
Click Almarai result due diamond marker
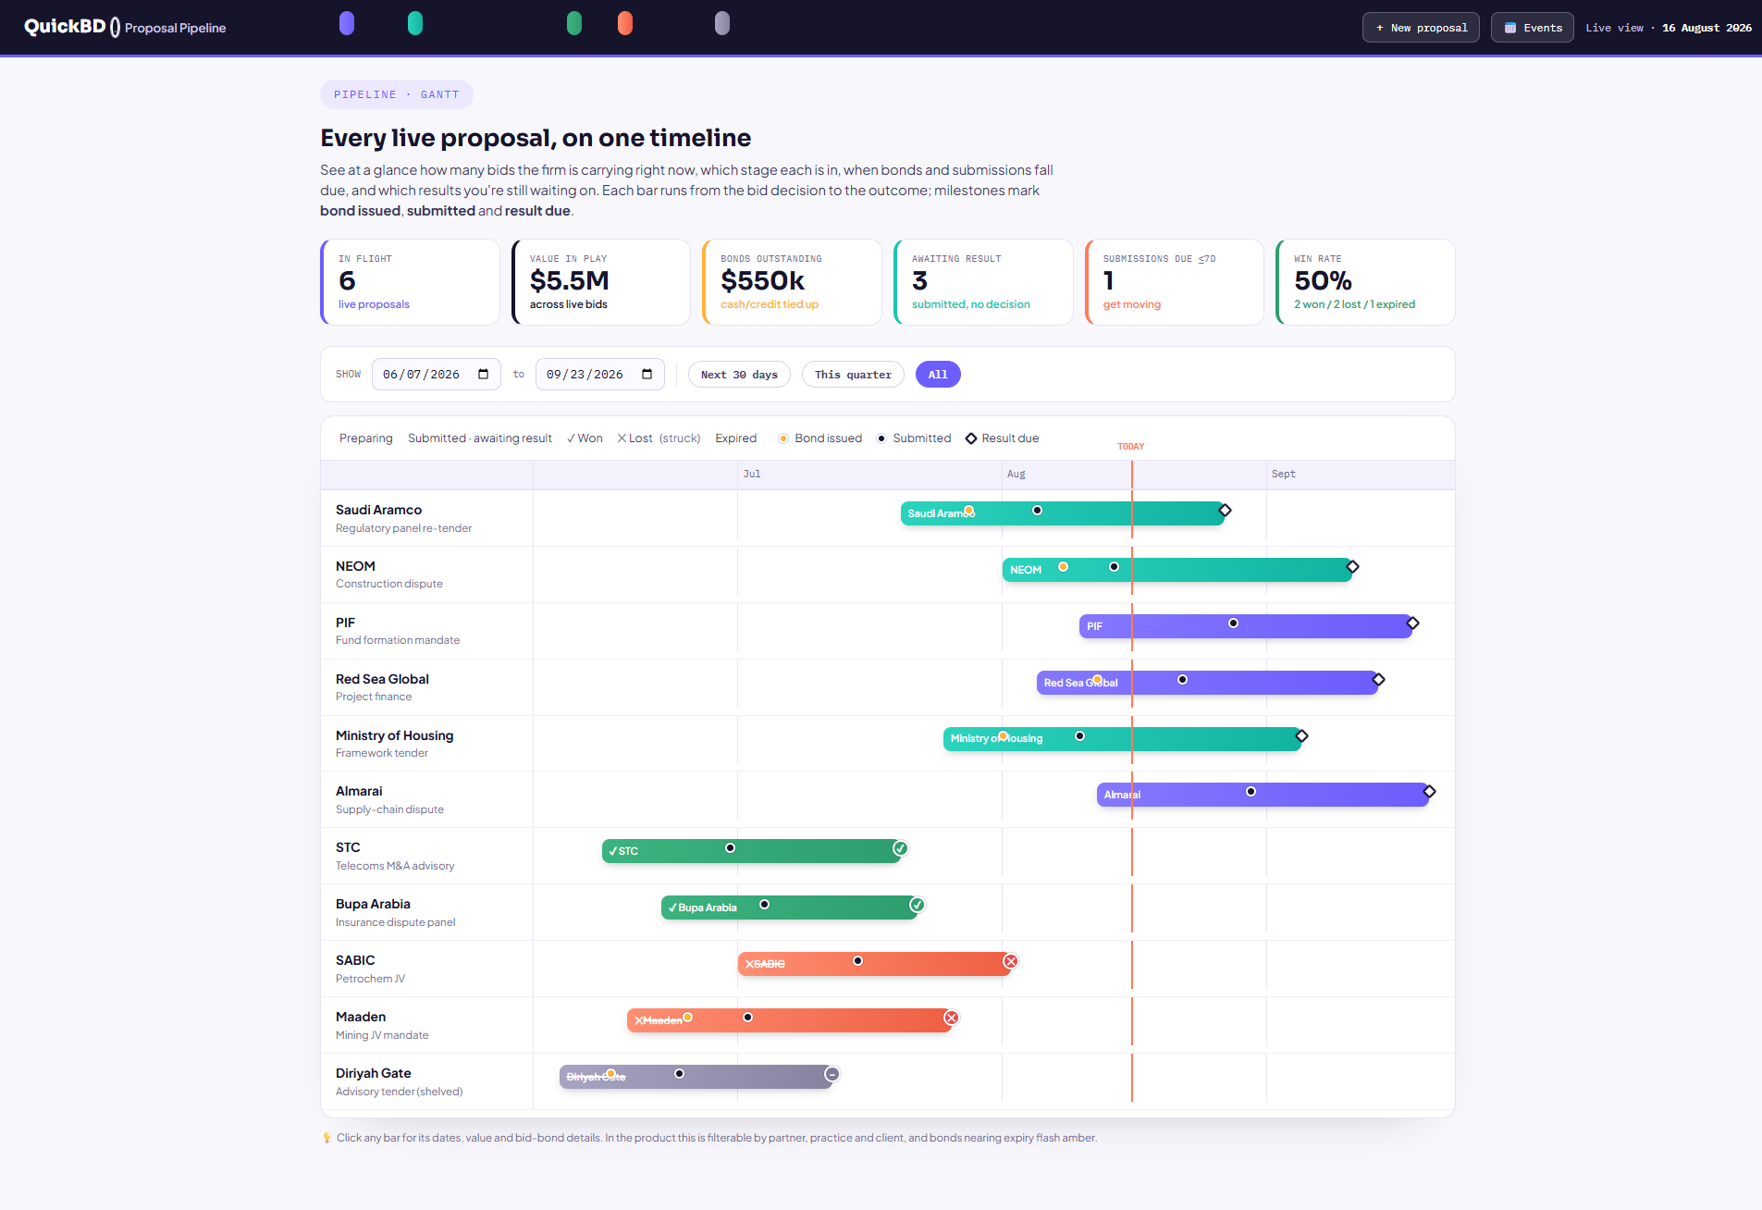click(1429, 792)
